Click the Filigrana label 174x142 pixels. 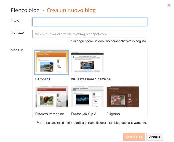113,114
